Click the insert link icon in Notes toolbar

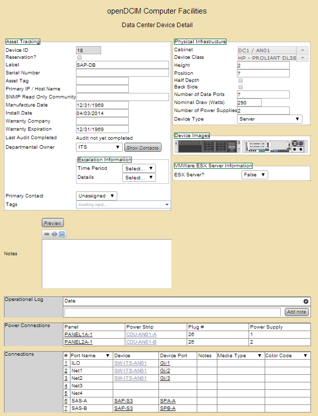tap(47, 234)
